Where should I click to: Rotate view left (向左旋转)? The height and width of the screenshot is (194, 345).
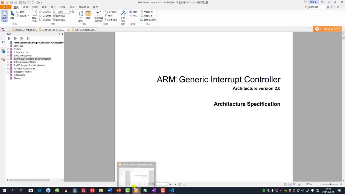[x=59, y=16]
